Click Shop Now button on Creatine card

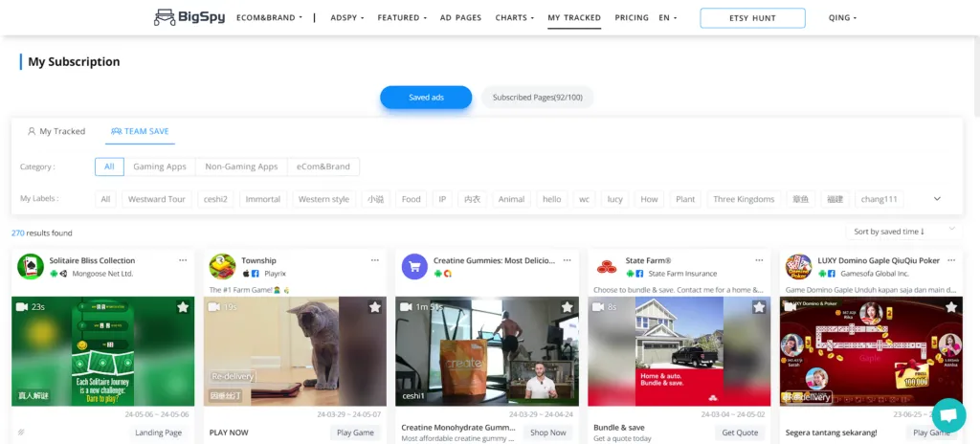(548, 433)
